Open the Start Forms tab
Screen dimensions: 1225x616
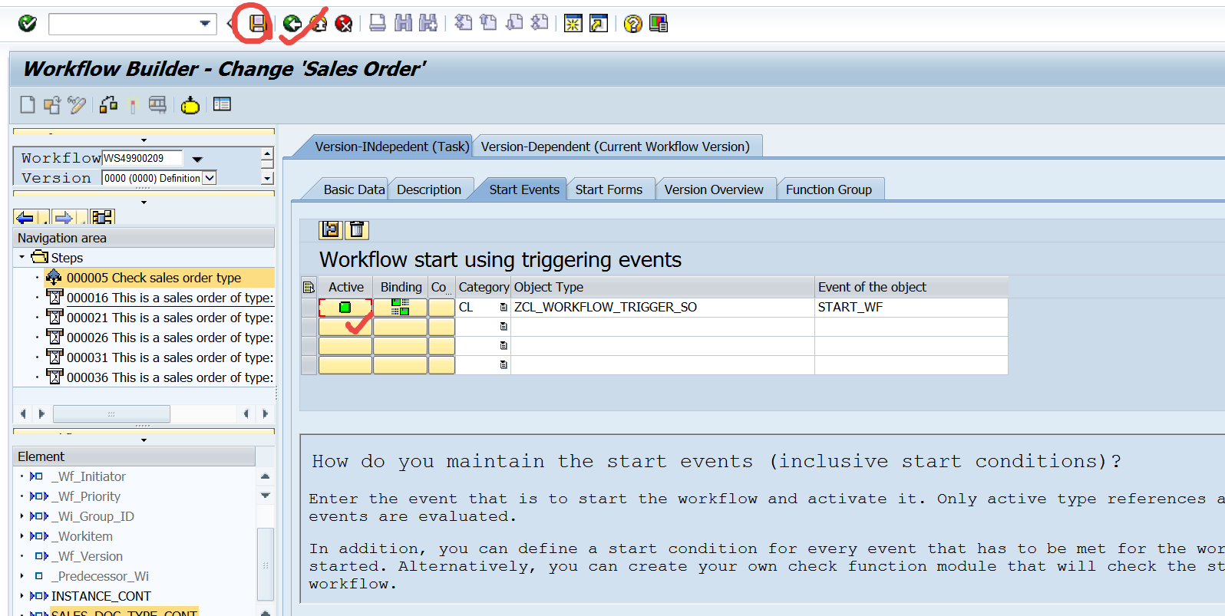(x=609, y=189)
